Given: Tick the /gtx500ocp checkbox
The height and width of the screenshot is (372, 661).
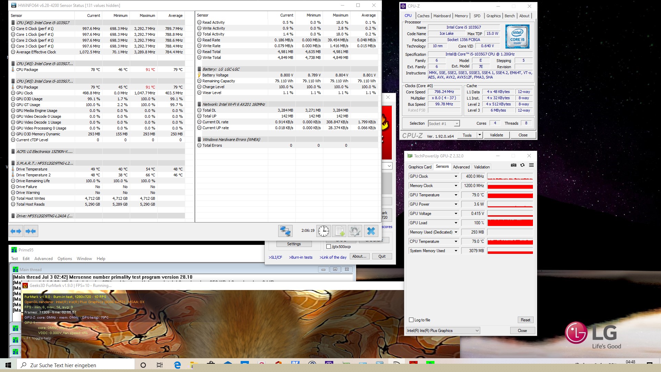Looking at the screenshot, I should [x=328, y=247].
